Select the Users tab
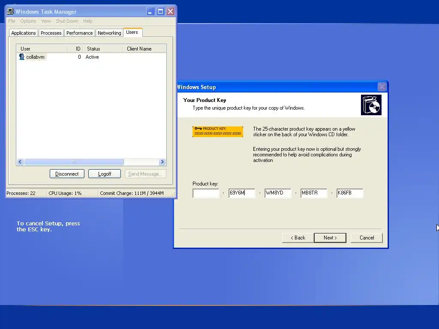Viewport: 439px width, 329px height. click(132, 32)
